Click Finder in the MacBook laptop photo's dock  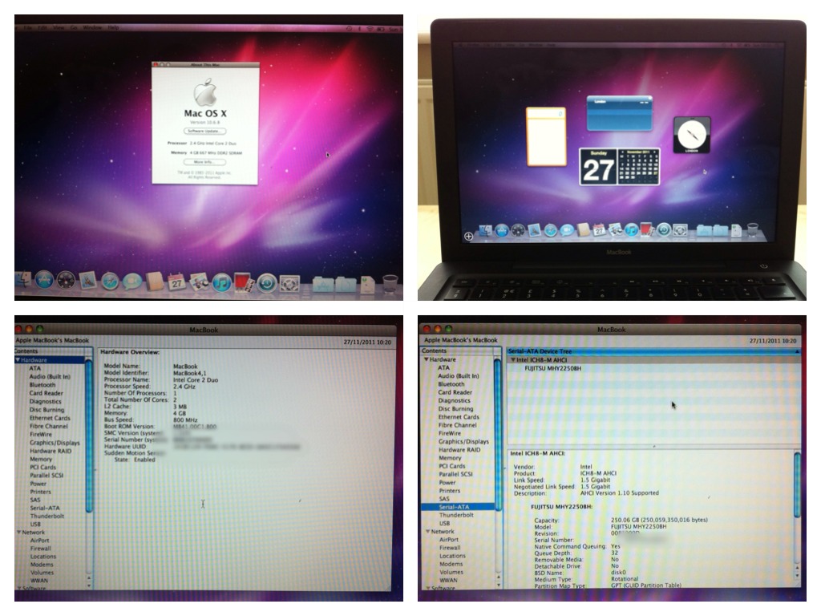tap(485, 230)
